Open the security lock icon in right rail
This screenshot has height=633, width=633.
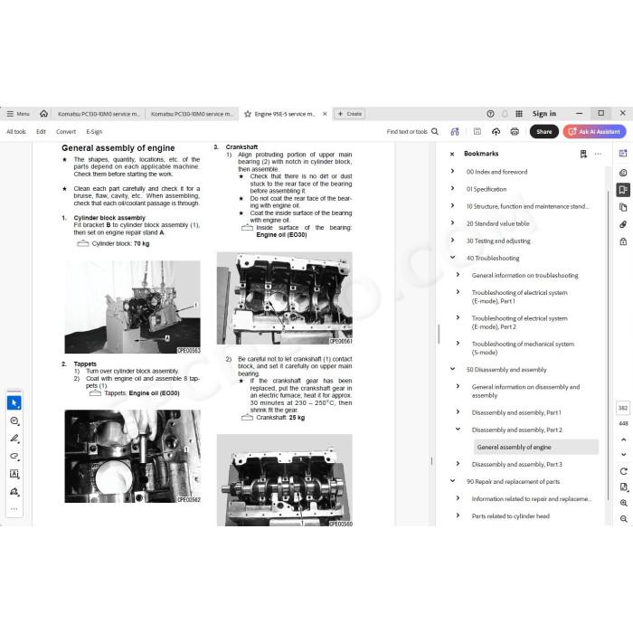[623, 241]
